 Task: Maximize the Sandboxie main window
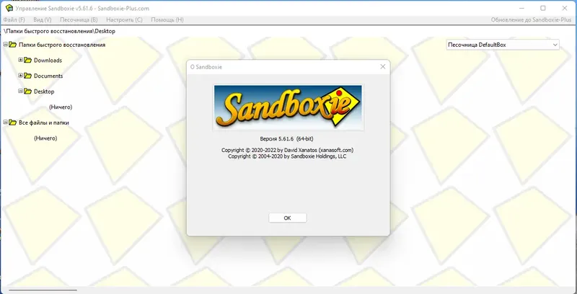543,8
